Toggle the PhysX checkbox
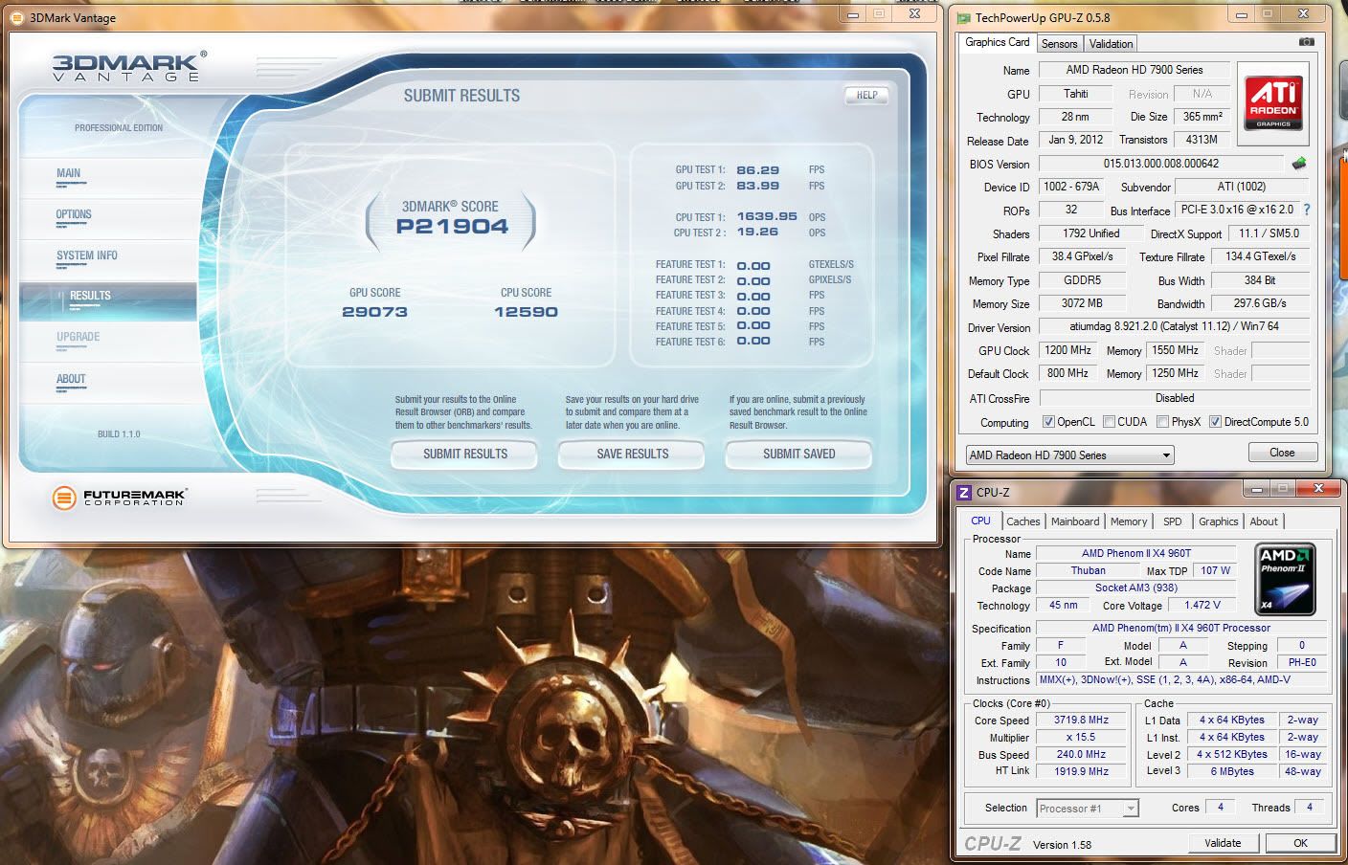 (x=1162, y=422)
